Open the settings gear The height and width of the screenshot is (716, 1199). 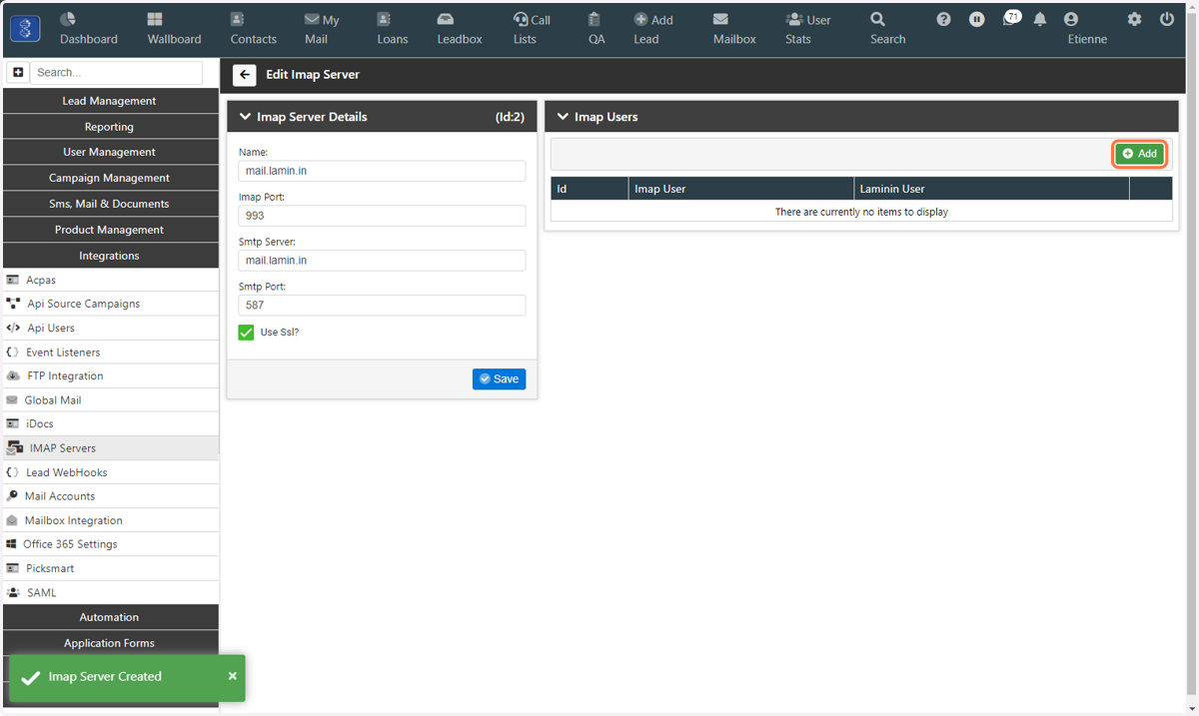[1134, 19]
